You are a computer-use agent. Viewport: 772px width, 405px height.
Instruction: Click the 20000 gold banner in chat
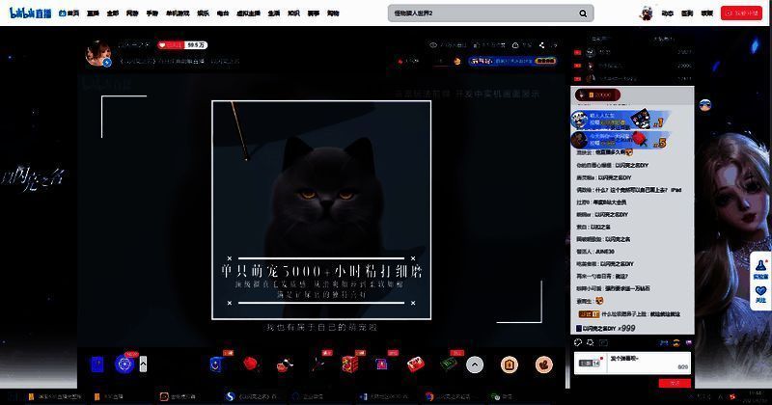pyautogui.click(x=597, y=94)
